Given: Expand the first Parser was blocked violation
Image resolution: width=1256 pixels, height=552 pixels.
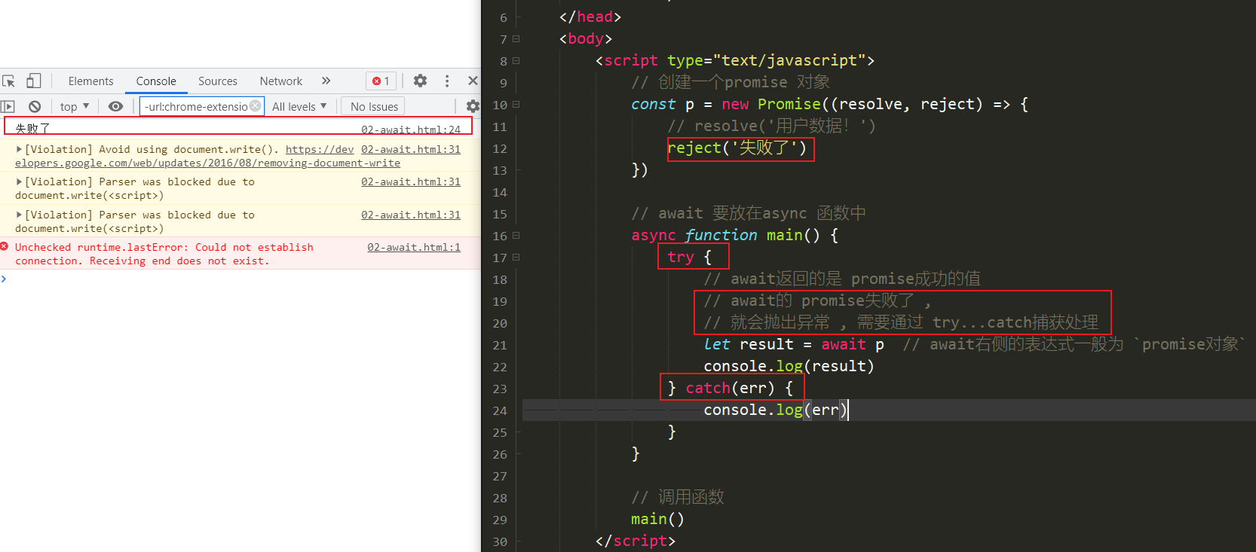Looking at the screenshot, I should tap(19, 181).
